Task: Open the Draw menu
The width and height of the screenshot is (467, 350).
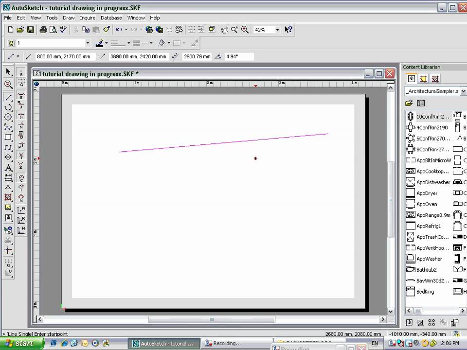Action: (69, 18)
